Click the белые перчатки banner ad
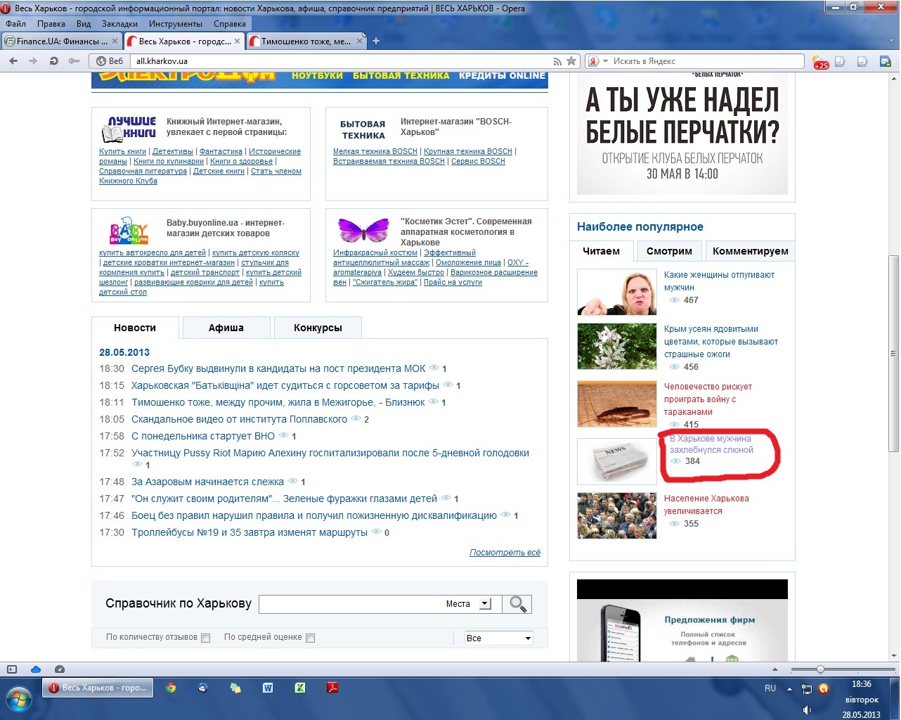 (682, 134)
